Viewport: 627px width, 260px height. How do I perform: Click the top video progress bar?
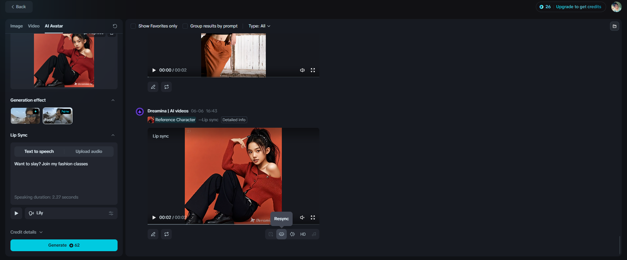point(233,77)
